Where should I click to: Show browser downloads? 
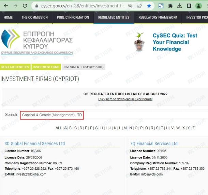(x=180, y=6)
